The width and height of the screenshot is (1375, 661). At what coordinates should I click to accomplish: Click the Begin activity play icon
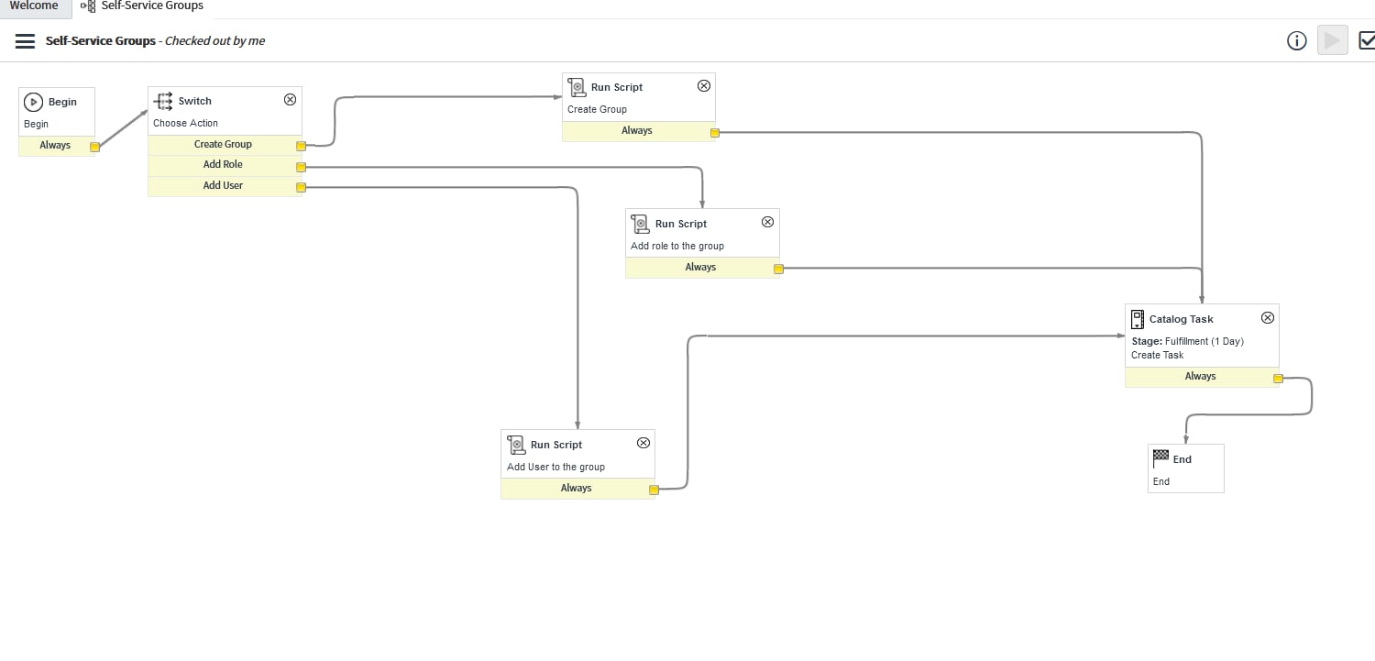click(34, 102)
